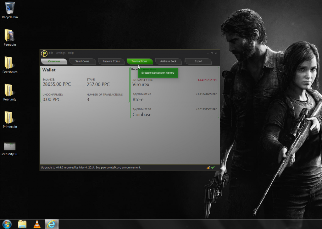Click the green sync checkmark icon

pyautogui.click(x=213, y=168)
